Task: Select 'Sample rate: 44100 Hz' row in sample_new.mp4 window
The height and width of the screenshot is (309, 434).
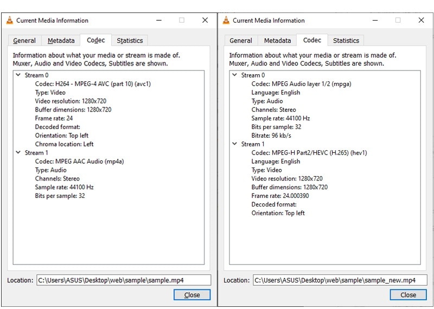Action: coord(280,118)
